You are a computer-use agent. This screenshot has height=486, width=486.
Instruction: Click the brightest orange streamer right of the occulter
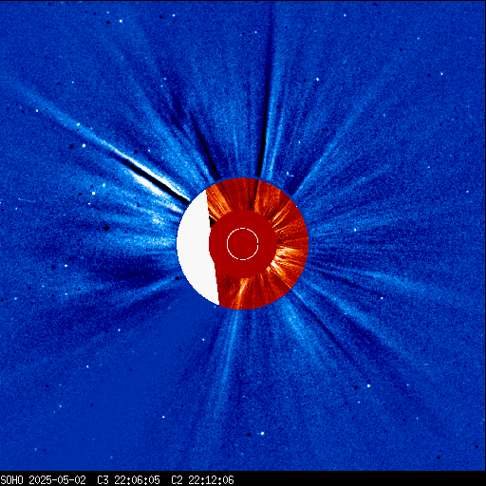point(287,255)
